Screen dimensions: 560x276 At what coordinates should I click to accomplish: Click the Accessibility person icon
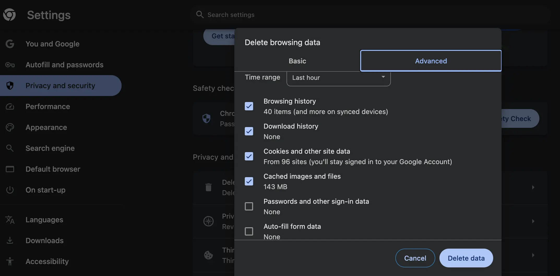coord(10,261)
